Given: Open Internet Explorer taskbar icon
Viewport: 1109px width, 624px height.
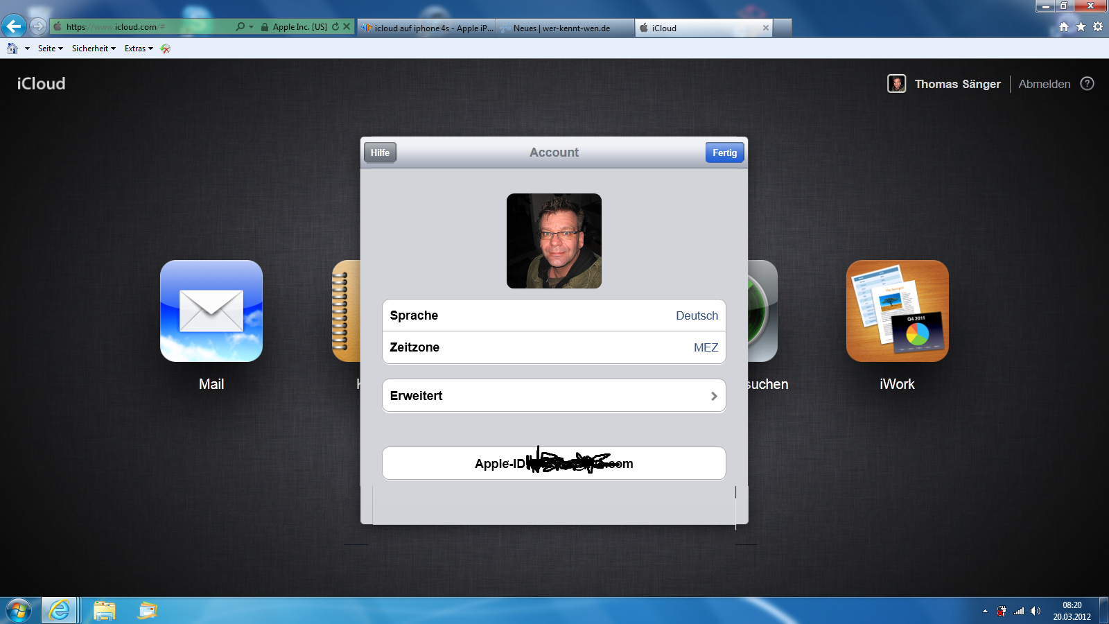Looking at the screenshot, I should [60, 611].
